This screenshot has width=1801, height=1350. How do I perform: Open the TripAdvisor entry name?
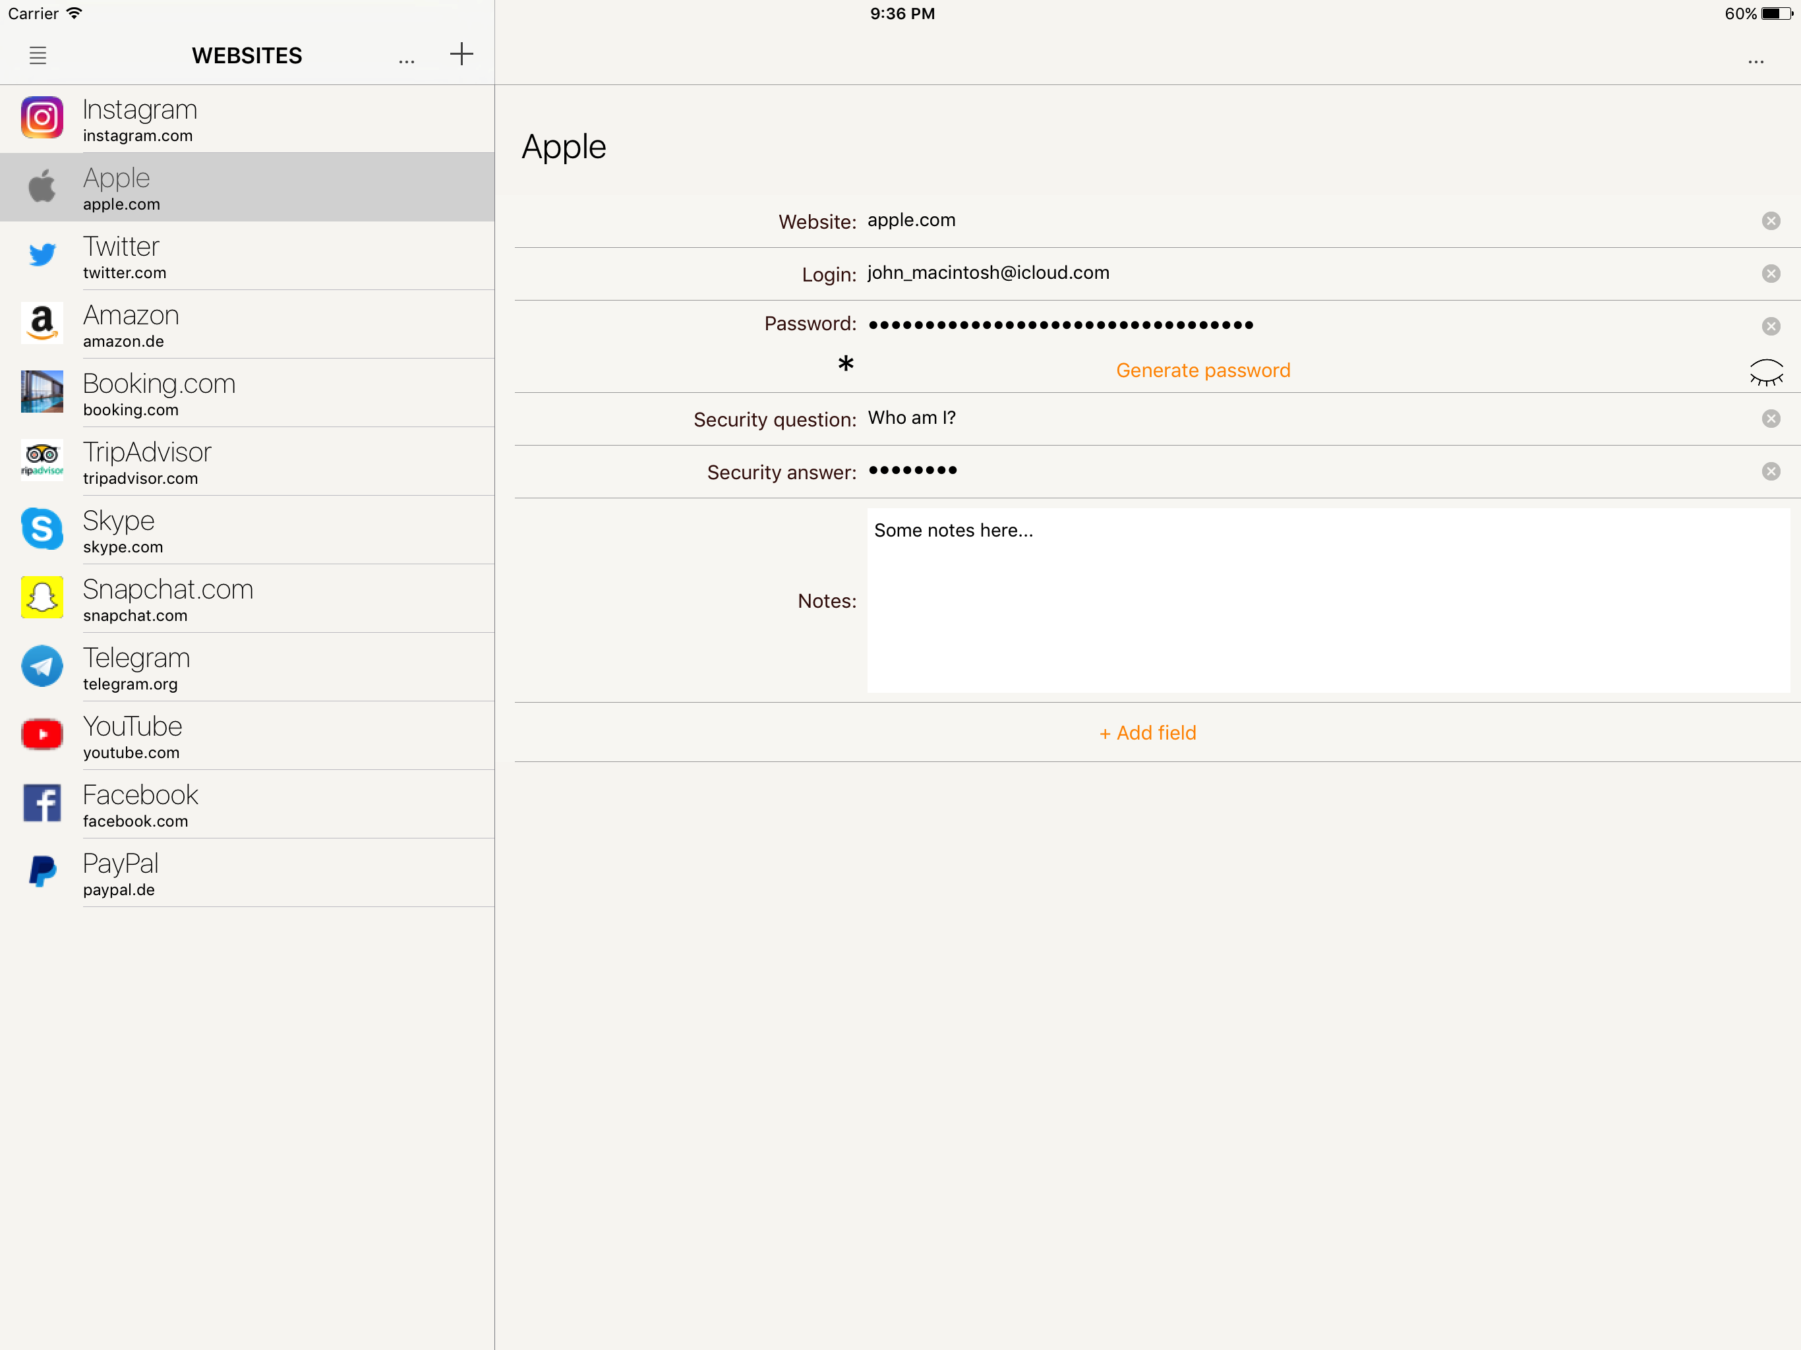point(148,452)
